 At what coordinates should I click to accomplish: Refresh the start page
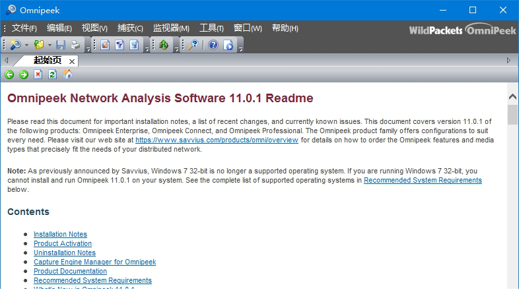(53, 75)
